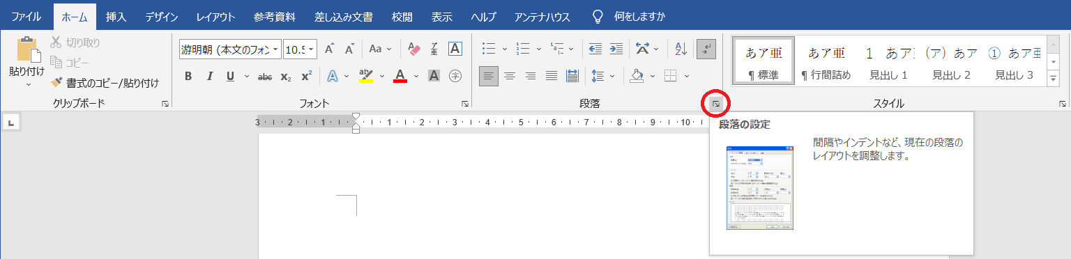Image resolution: width=1071 pixels, height=259 pixels.
Task: Apply strikethrough (abc) formatting
Action: click(265, 76)
